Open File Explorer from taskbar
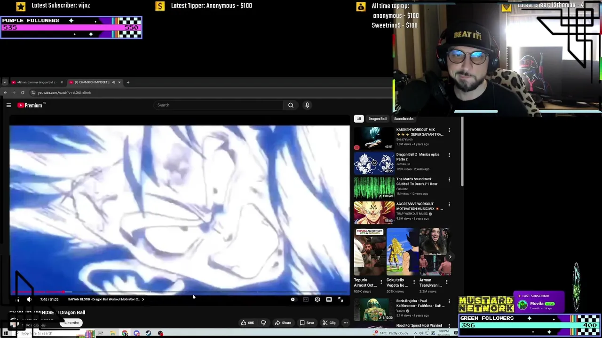Viewport: 602px width, 338px height. click(x=113, y=333)
